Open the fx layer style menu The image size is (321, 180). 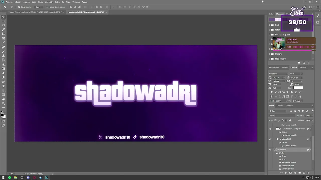pos(286,173)
